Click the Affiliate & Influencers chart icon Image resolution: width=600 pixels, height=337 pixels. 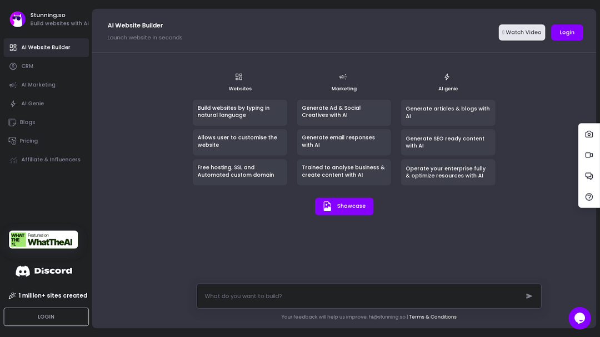[13, 160]
